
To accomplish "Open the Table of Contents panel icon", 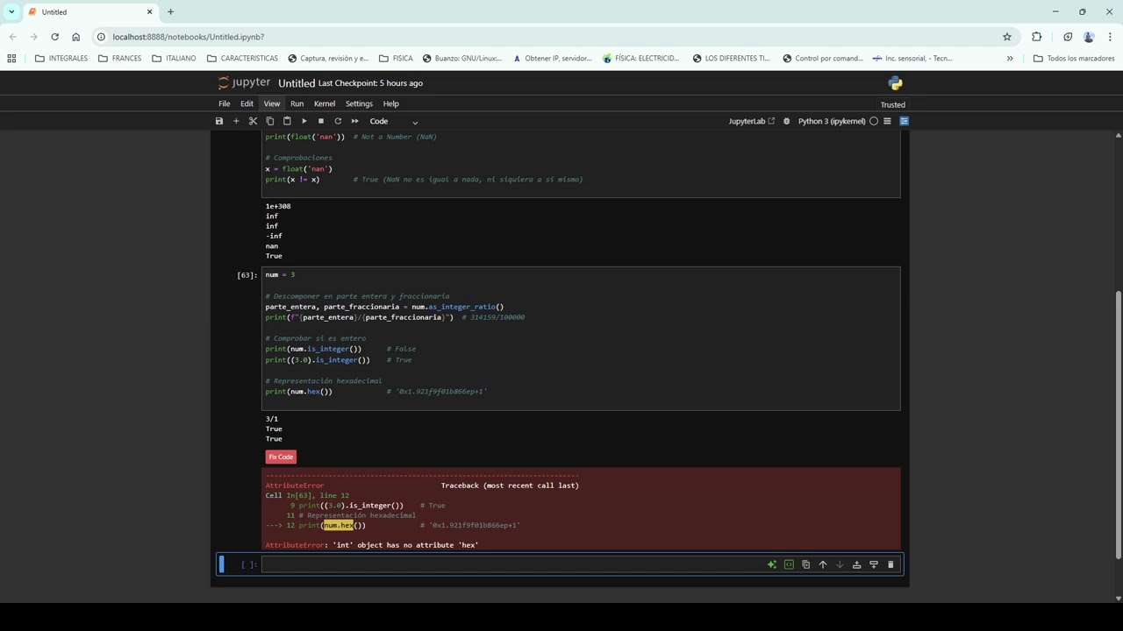I will pyautogui.click(x=887, y=121).
